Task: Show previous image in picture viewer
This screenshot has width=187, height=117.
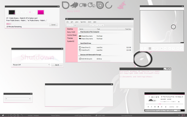Action: pyautogui.click(x=142, y=48)
